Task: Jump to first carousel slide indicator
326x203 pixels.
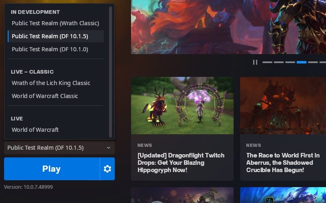Action: pos(267,62)
